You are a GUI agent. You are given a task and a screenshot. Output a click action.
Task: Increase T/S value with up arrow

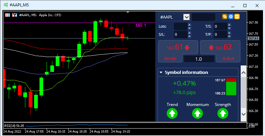pos(229,25)
